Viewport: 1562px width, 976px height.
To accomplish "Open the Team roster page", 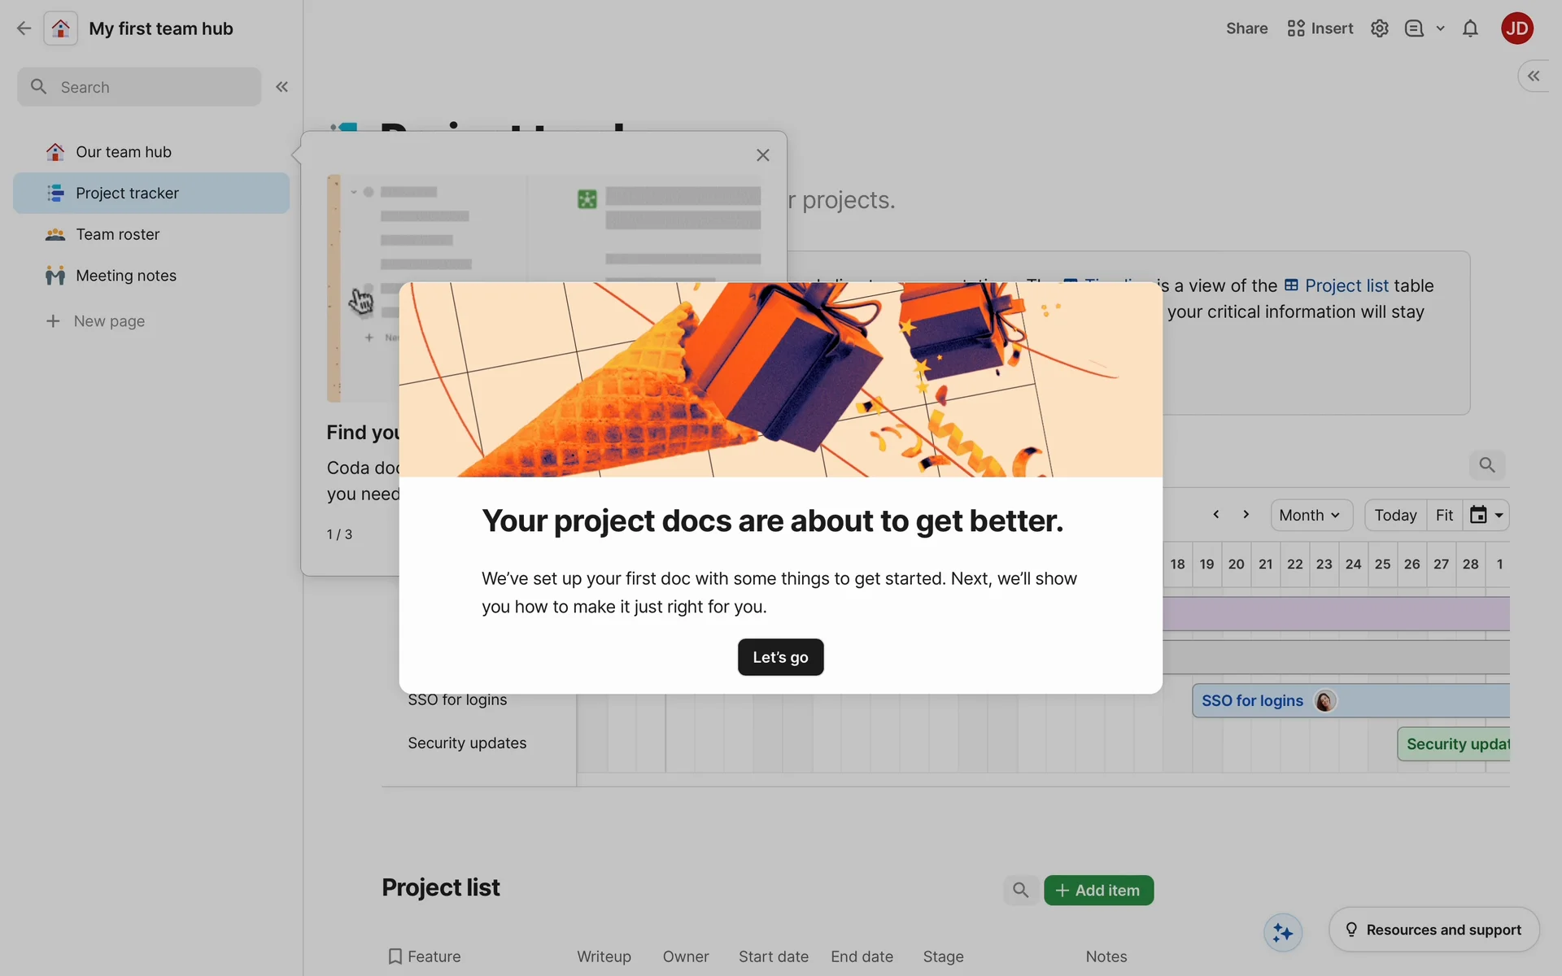I will coord(118,234).
